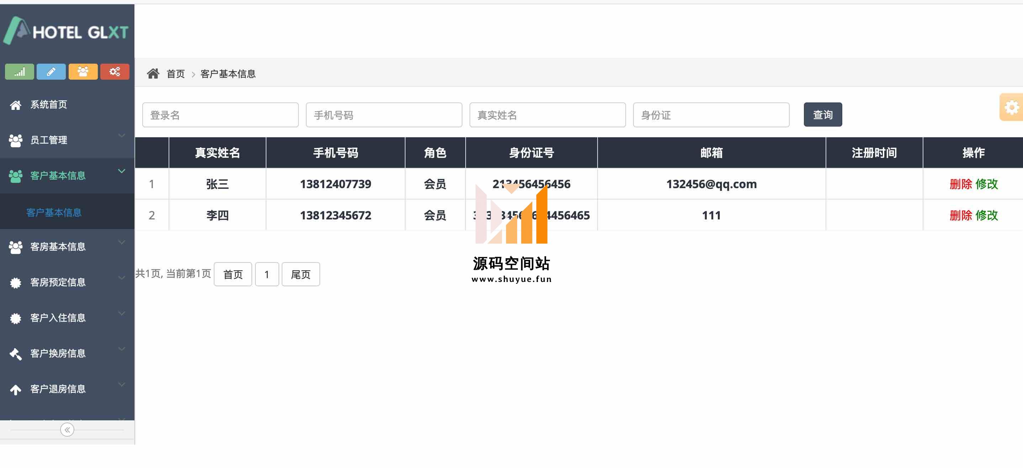The width and height of the screenshot is (1023, 468).
Task: Click the blue pencil shortcut icon
Action: [x=51, y=72]
